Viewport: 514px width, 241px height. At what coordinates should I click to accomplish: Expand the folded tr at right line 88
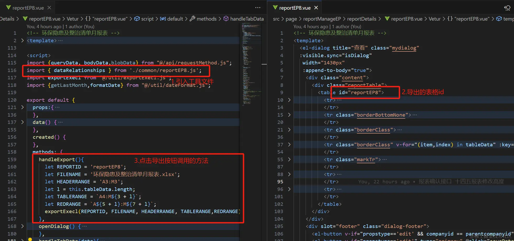coord(289,174)
